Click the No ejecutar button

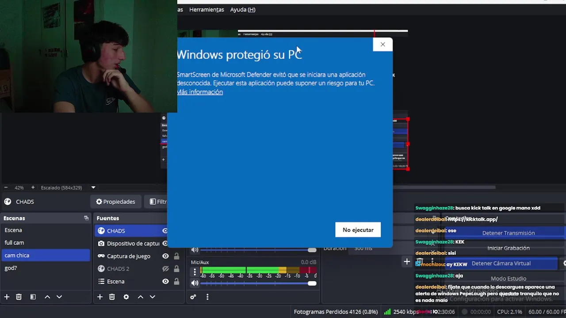pos(358,230)
